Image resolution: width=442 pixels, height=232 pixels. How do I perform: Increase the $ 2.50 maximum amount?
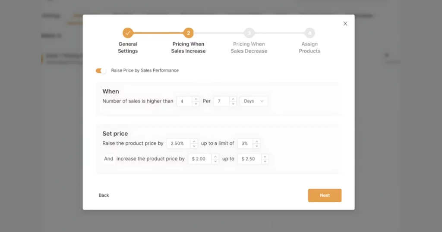tap(265, 157)
